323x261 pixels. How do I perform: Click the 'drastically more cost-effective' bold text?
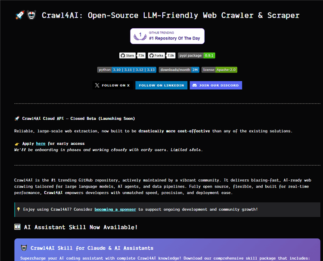tap(174, 131)
